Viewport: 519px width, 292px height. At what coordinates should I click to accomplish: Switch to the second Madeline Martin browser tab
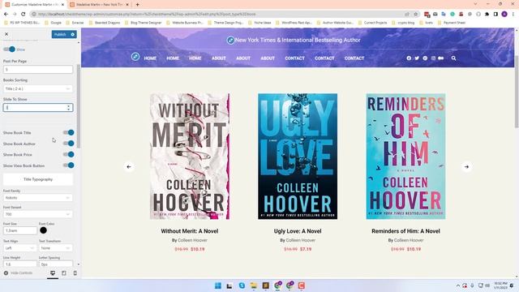pos(99,5)
